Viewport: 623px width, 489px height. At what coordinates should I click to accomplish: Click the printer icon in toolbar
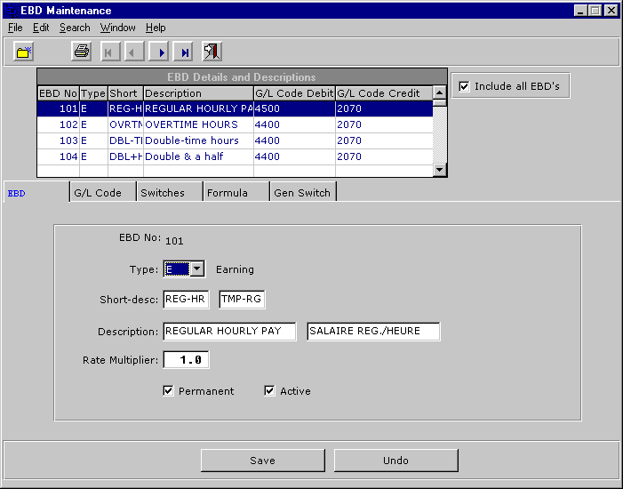pyautogui.click(x=81, y=52)
